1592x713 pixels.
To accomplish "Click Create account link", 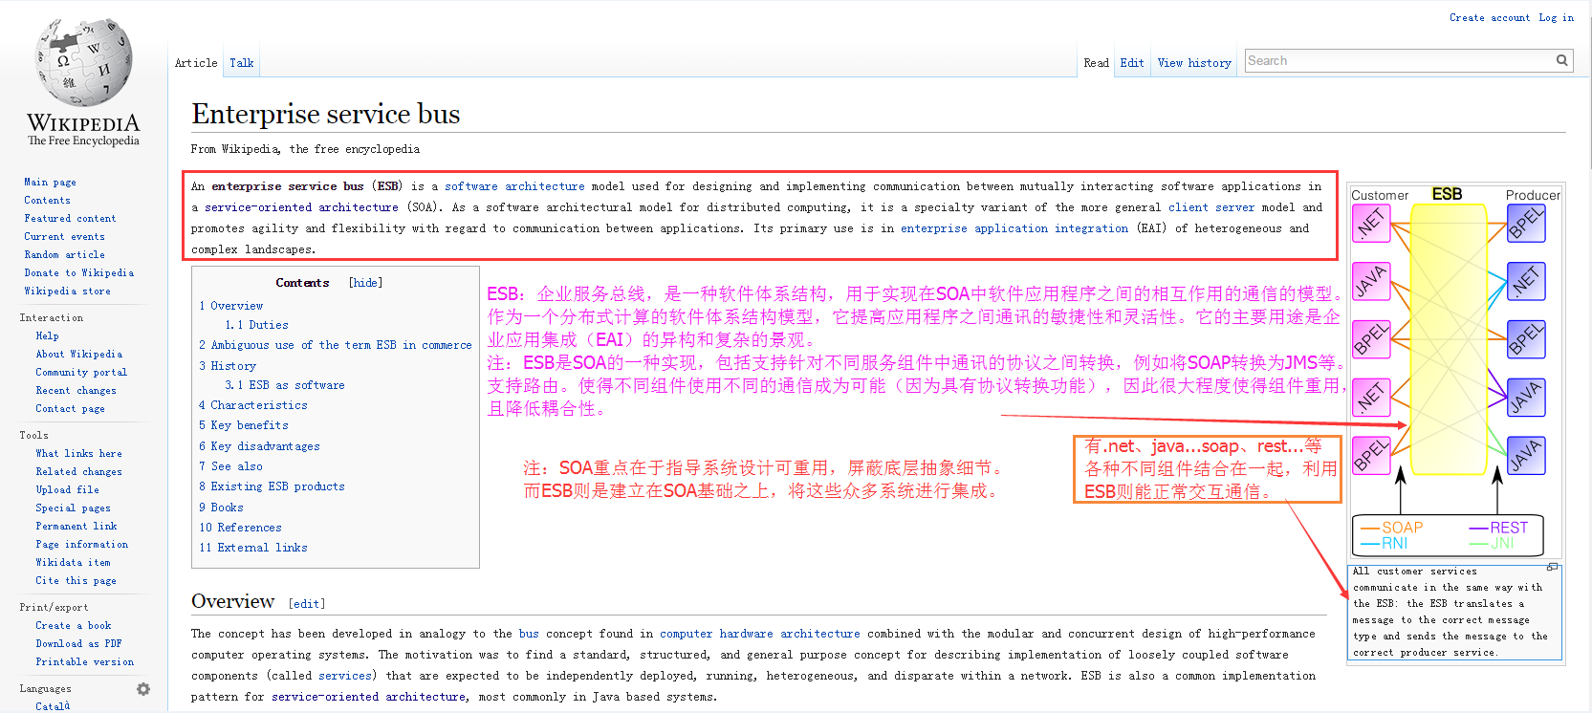I will pyautogui.click(x=1489, y=18).
